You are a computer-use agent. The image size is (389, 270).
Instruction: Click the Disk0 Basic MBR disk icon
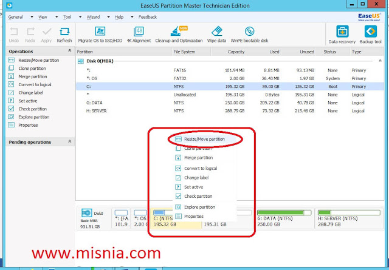tap(86, 213)
